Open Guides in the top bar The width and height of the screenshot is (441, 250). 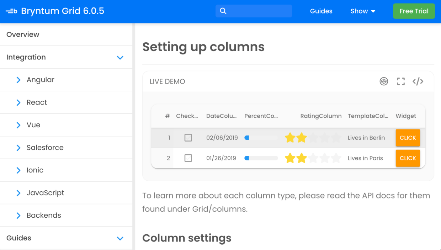tap(321, 11)
